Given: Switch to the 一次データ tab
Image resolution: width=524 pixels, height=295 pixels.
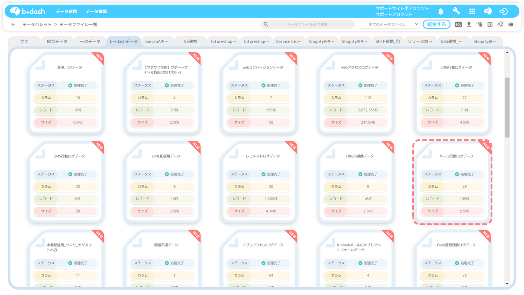Looking at the screenshot, I should pyautogui.click(x=90, y=42).
